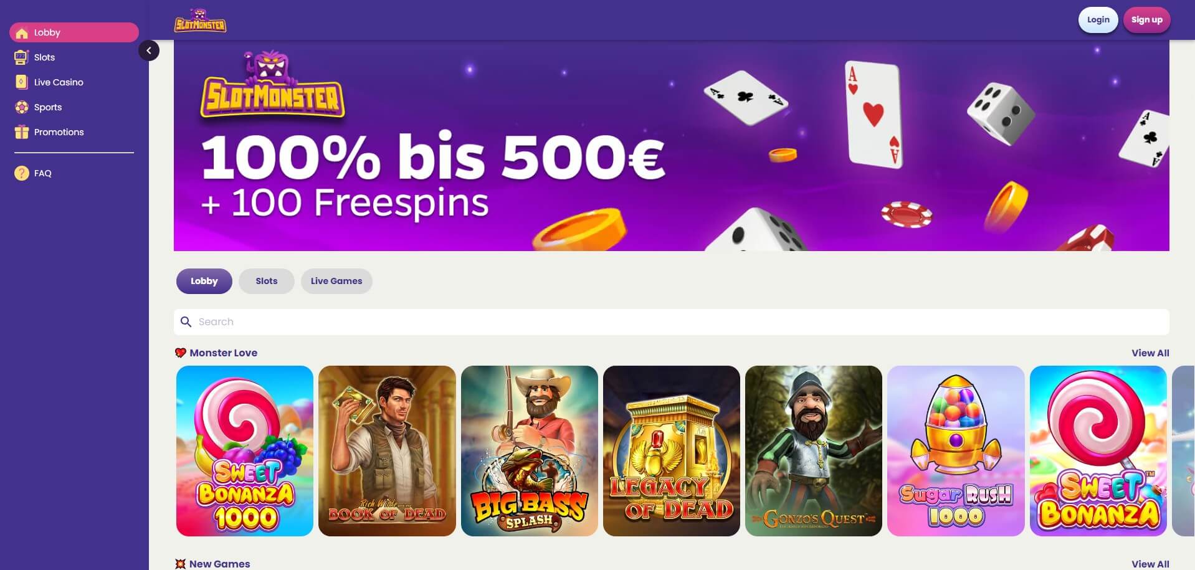
Task: Expand New Games with View All
Action: pos(1150,564)
